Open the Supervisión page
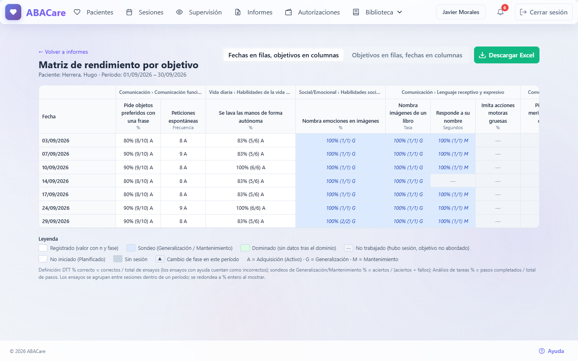This screenshot has height=361, width=578. [199, 12]
